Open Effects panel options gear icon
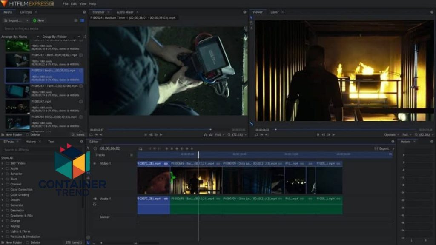The image size is (436, 245). pyautogui.click(x=81, y=142)
